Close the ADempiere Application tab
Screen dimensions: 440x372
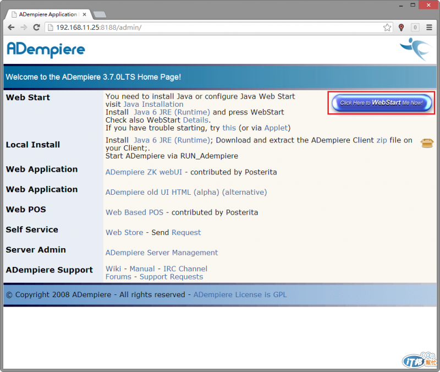pyautogui.click(x=85, y=14)
